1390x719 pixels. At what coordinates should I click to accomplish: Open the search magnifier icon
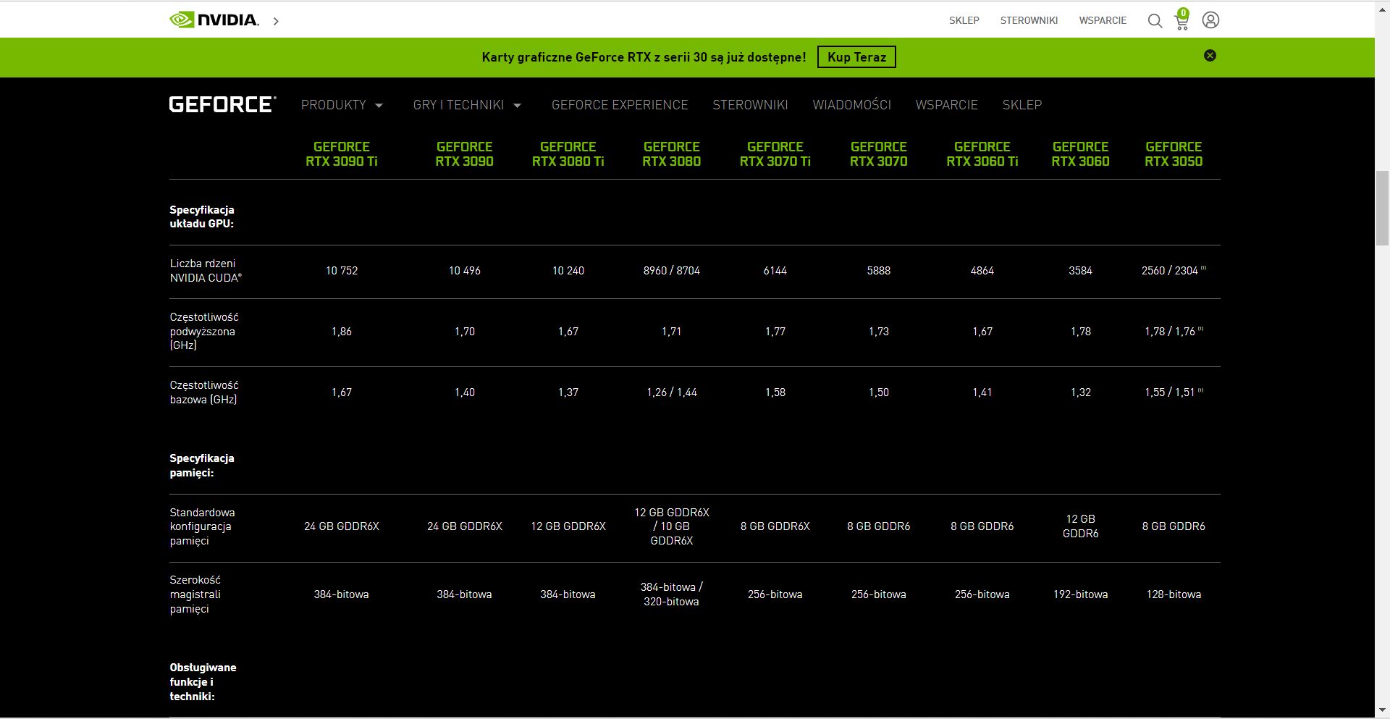1155,21
